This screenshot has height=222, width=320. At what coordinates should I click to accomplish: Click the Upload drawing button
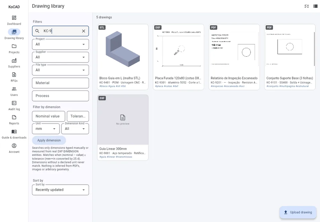298,212
